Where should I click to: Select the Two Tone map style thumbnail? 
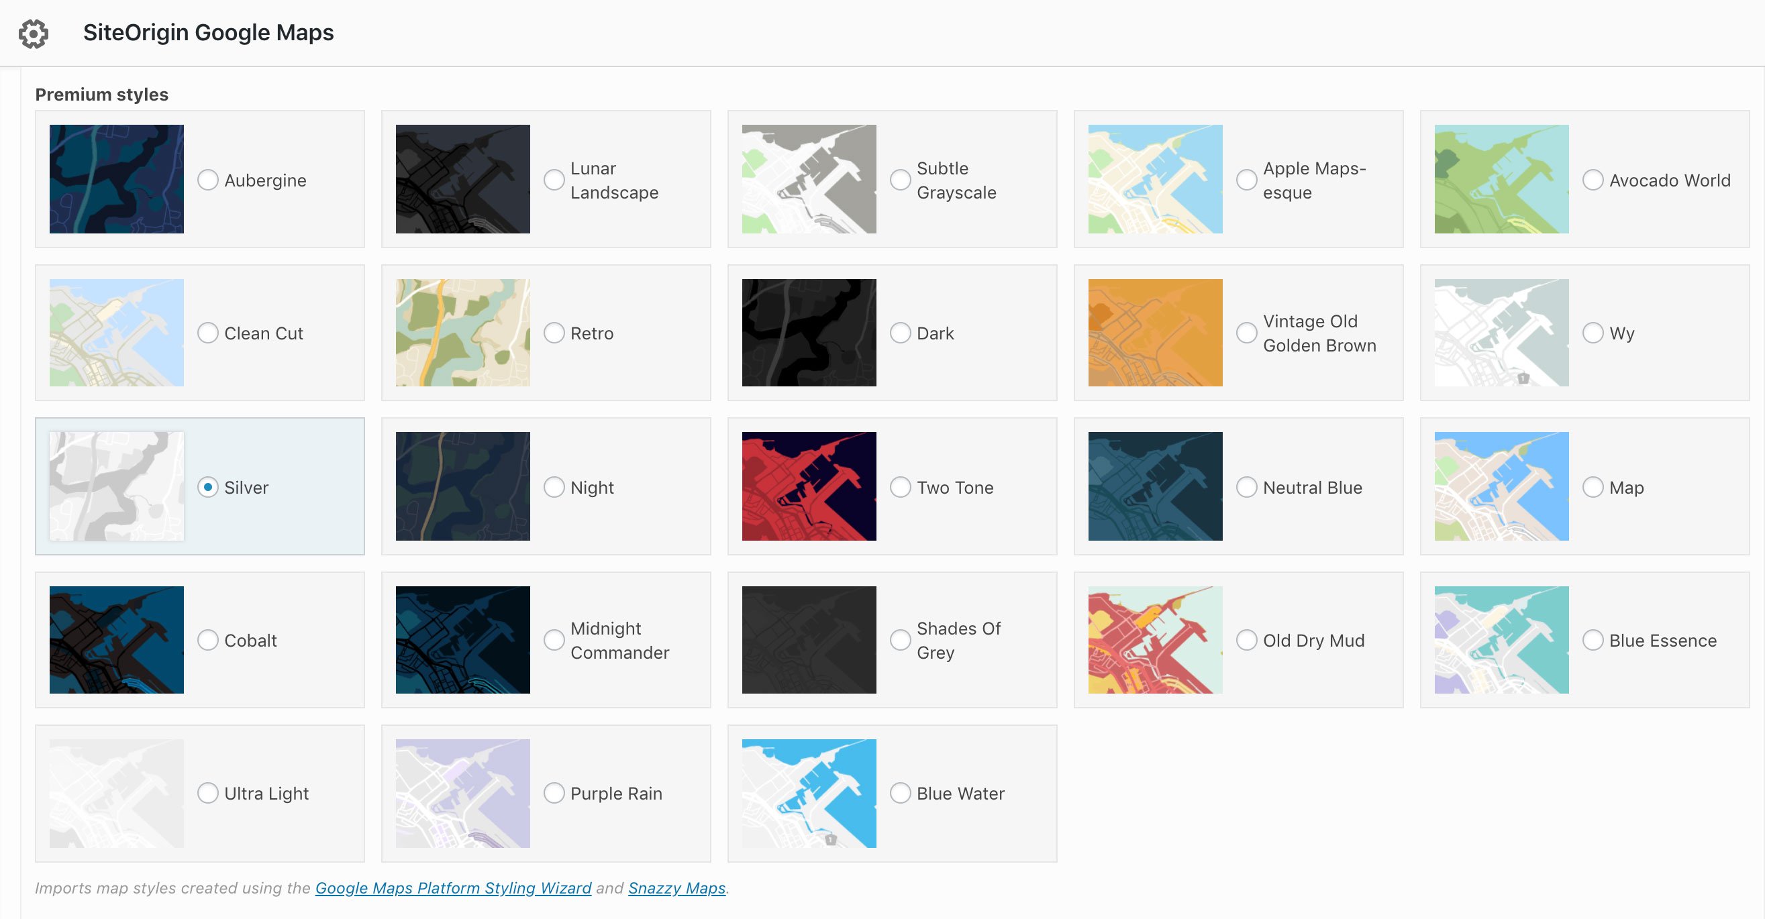click(x=810, y=486)
